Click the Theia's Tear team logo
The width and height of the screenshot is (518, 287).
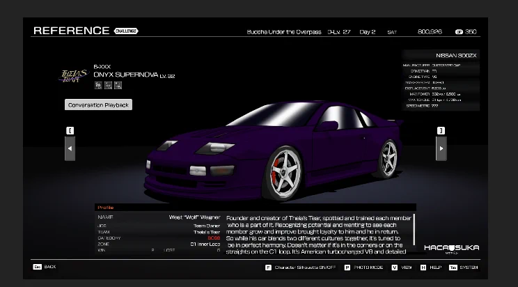click(x=74, y=76)
